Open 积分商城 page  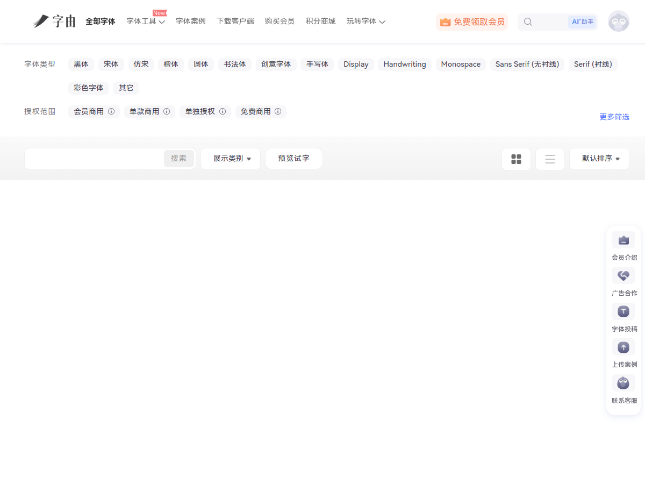click(x=320, y=22)
